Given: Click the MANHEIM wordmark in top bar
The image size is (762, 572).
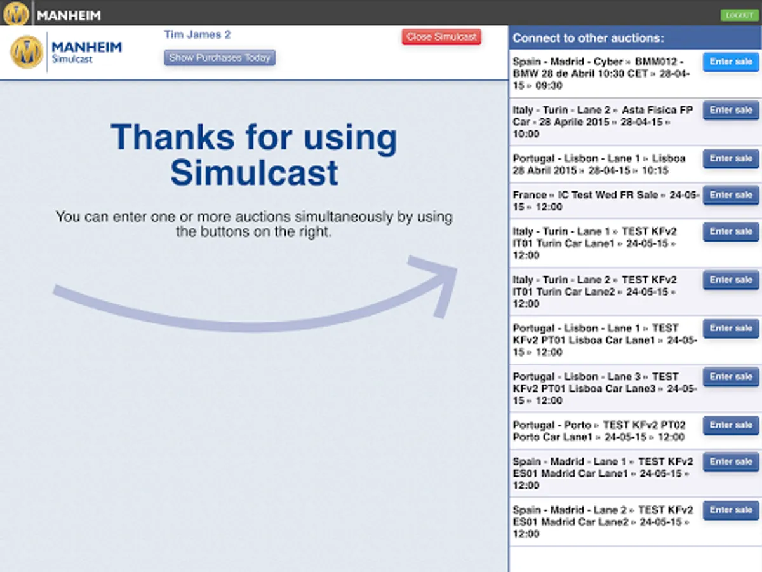Looking at the screenshot, I should coord(69,15).
